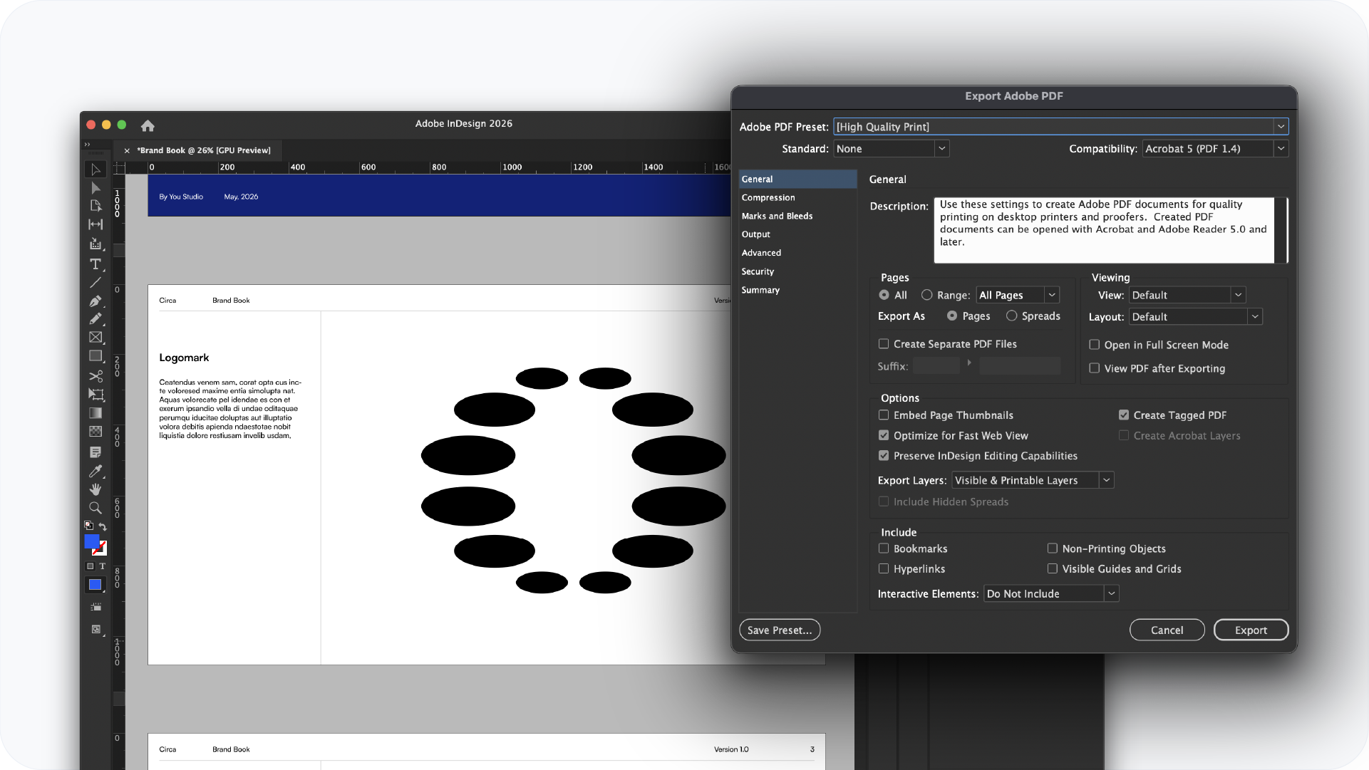Select the Type tool
This screenshot has height=770, width=1369.
pos(95,264)
